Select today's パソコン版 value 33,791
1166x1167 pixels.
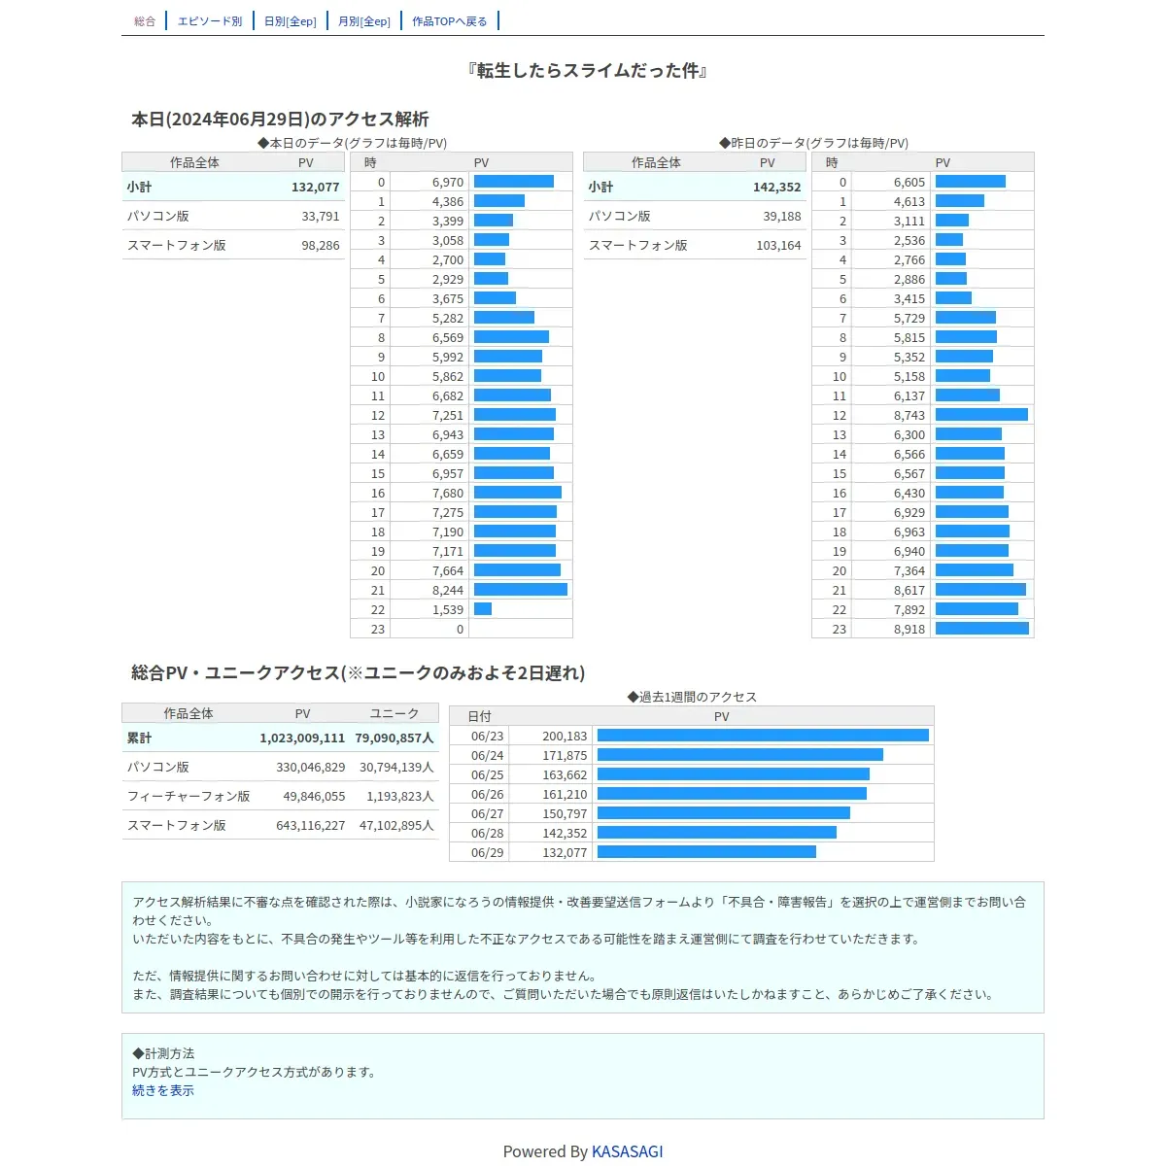point(321,217)
